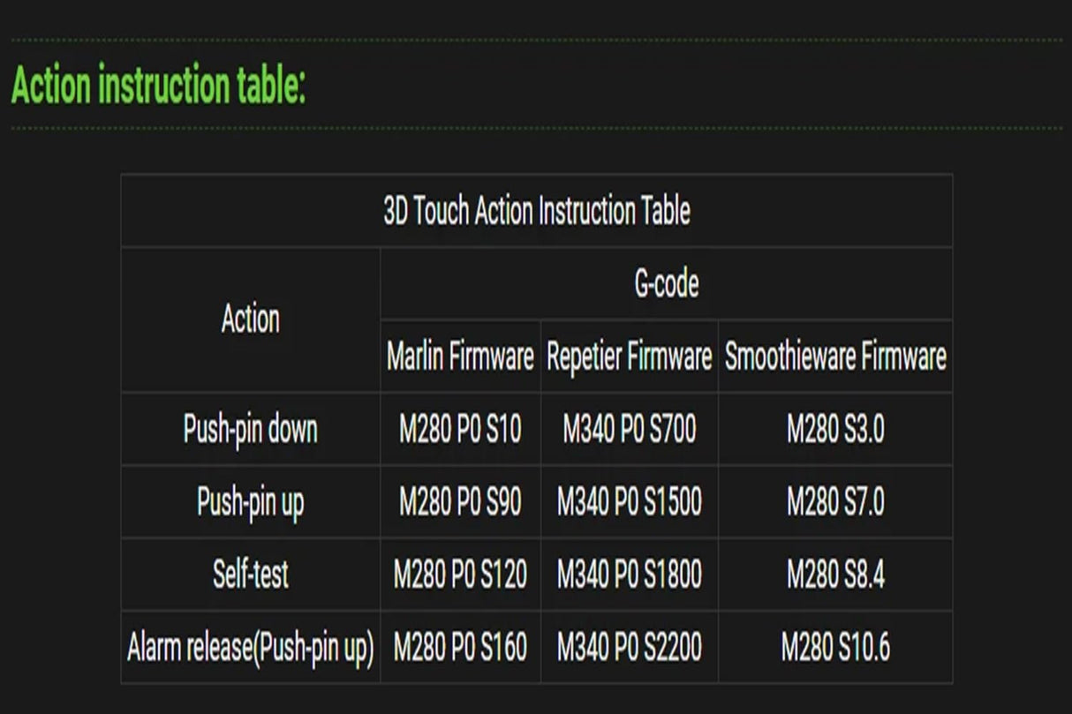The image size is (1072, 714).
Task: Select the 'M340 P0 S700' Repetier code
Action: tap(629, 430)
